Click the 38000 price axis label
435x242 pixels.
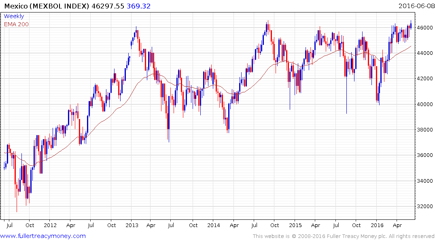(425, 130)
